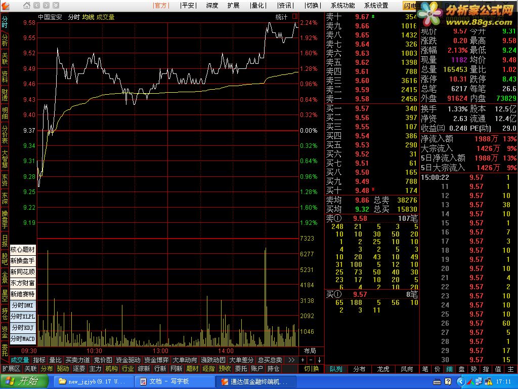Select the 操盘手 tab in the left sidebar
The image size is (518, 389).
click(x=5, y=219)
